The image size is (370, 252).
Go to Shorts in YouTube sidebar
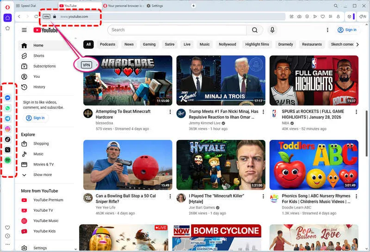[x=38, y=56]
